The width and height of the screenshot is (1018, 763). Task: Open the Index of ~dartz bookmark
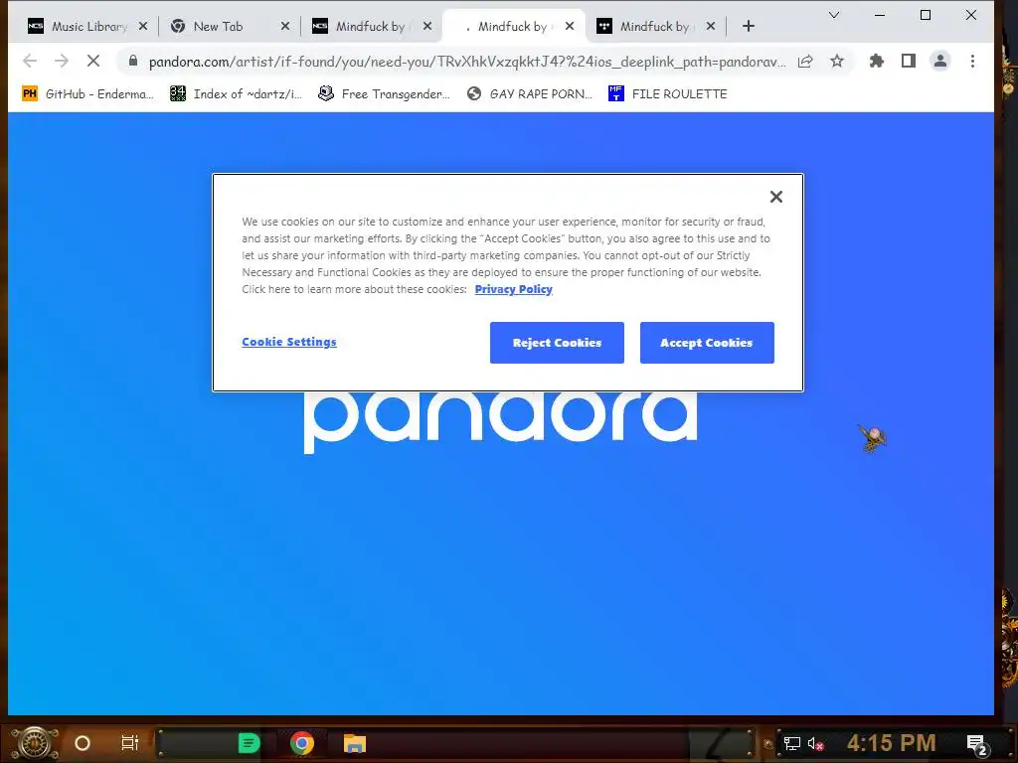click(x=237, y=94)
